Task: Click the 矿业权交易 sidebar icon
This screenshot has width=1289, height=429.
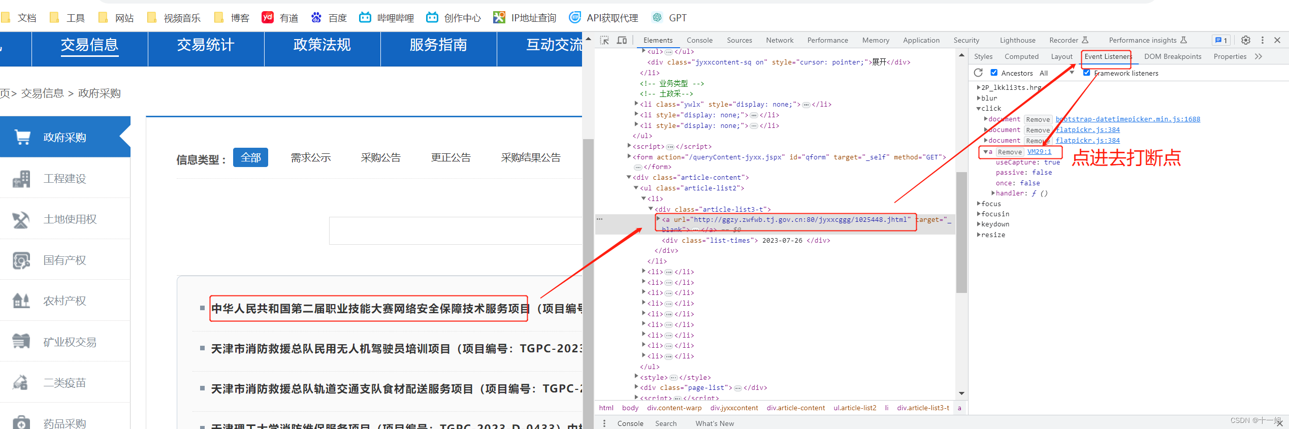Action: [x=21, y=342]
